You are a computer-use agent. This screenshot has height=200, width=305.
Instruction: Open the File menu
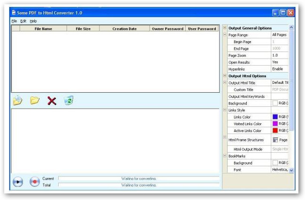(14, 21)
